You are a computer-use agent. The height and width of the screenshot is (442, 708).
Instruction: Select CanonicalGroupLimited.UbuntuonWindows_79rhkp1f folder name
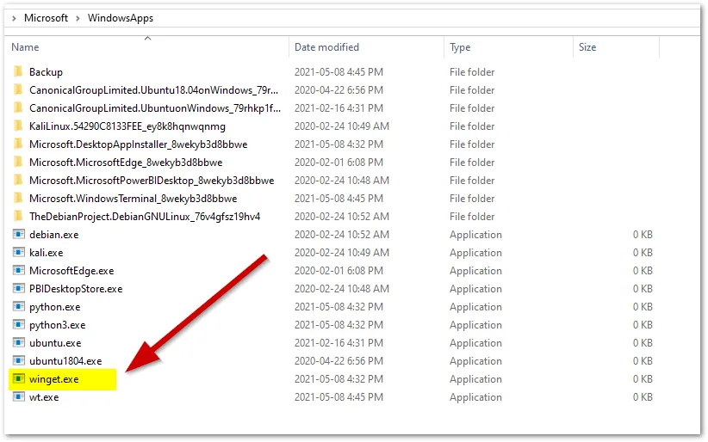[155, 108]
